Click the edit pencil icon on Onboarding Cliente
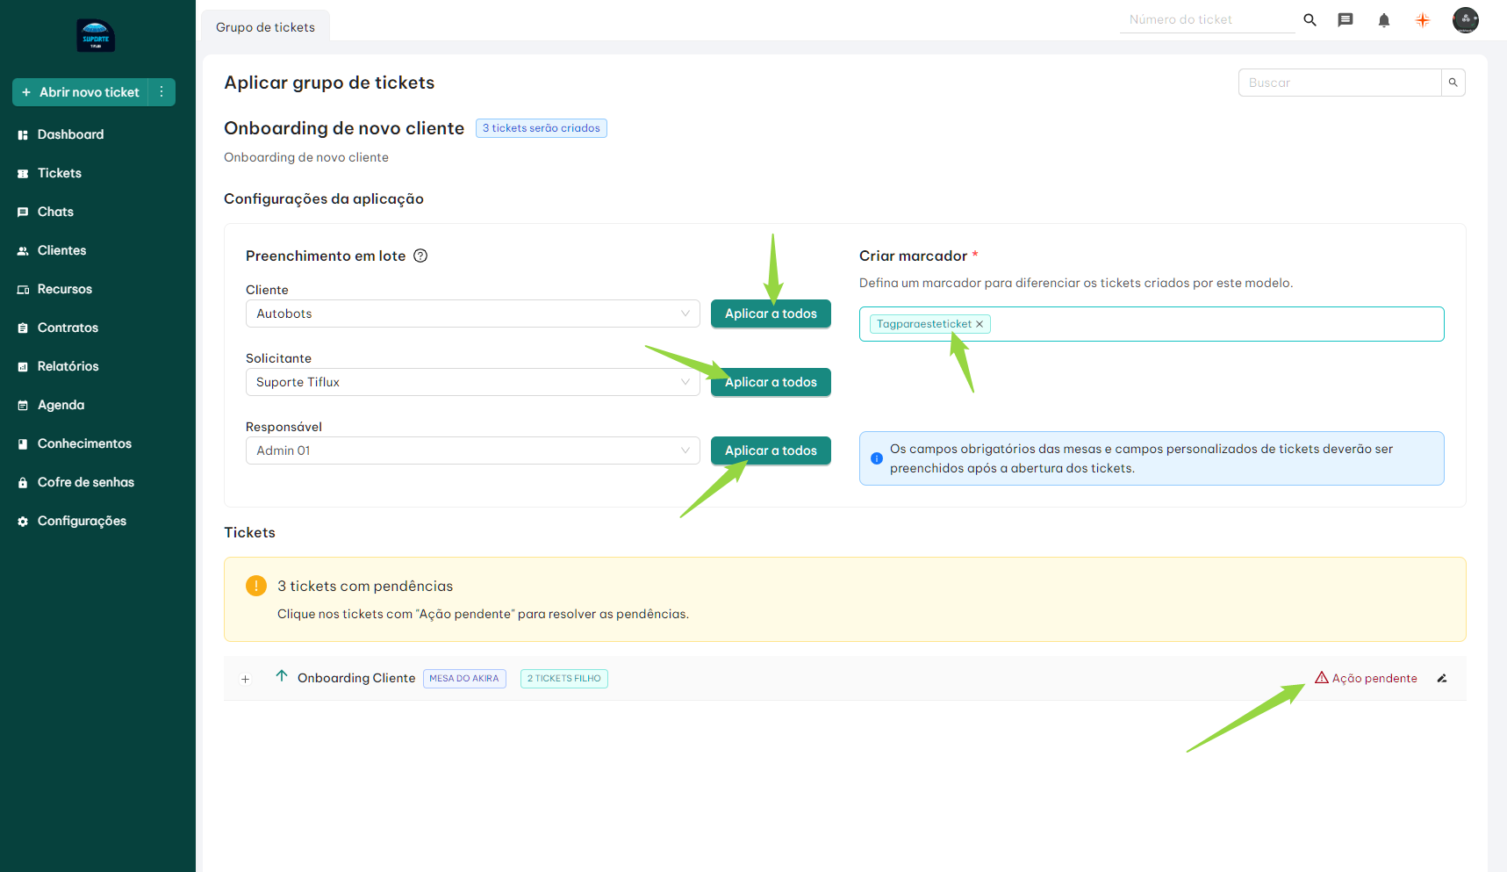1507x872 pixels. (x=1441, y=679)
